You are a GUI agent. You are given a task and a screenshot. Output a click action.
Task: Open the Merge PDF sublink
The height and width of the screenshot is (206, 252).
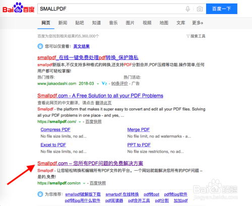pos(139,129)
